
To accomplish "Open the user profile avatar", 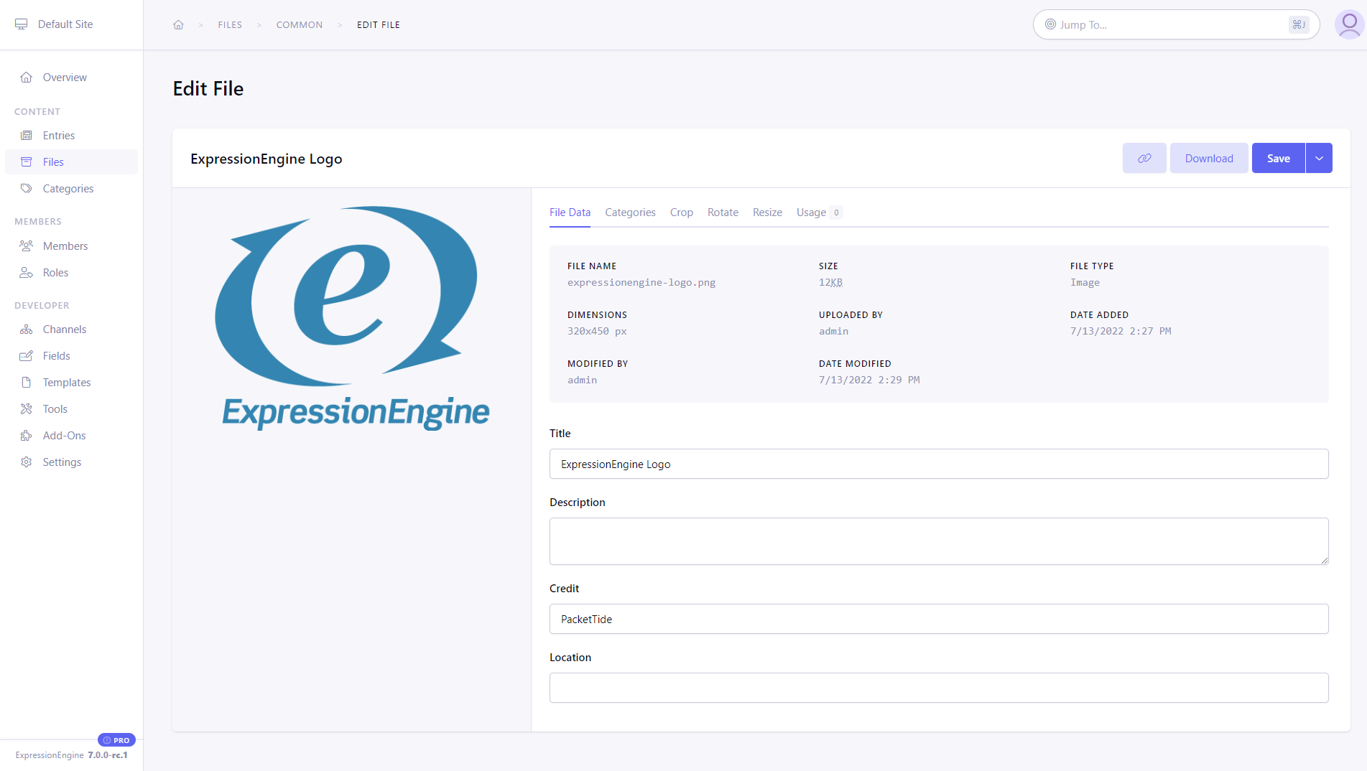I will pos(1350,24).
